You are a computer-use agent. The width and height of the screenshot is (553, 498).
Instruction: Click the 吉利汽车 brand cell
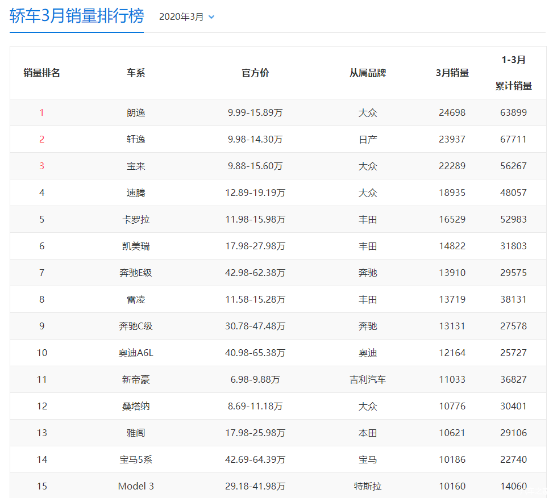[368, 379]
